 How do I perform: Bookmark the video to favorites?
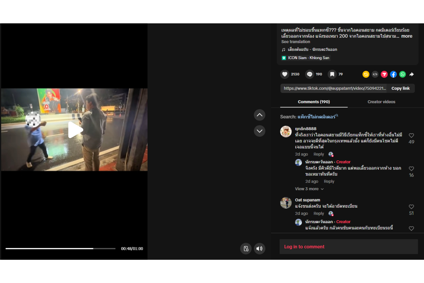332,74
